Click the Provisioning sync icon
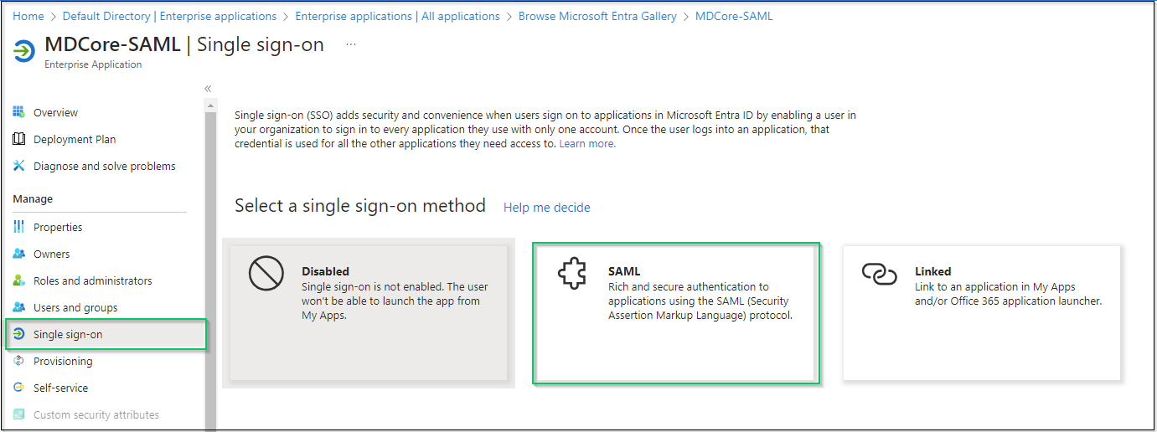1157x432 pixels. 18,361
